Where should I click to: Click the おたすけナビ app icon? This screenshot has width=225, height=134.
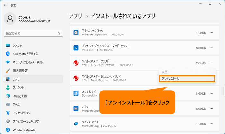[76, 93]
